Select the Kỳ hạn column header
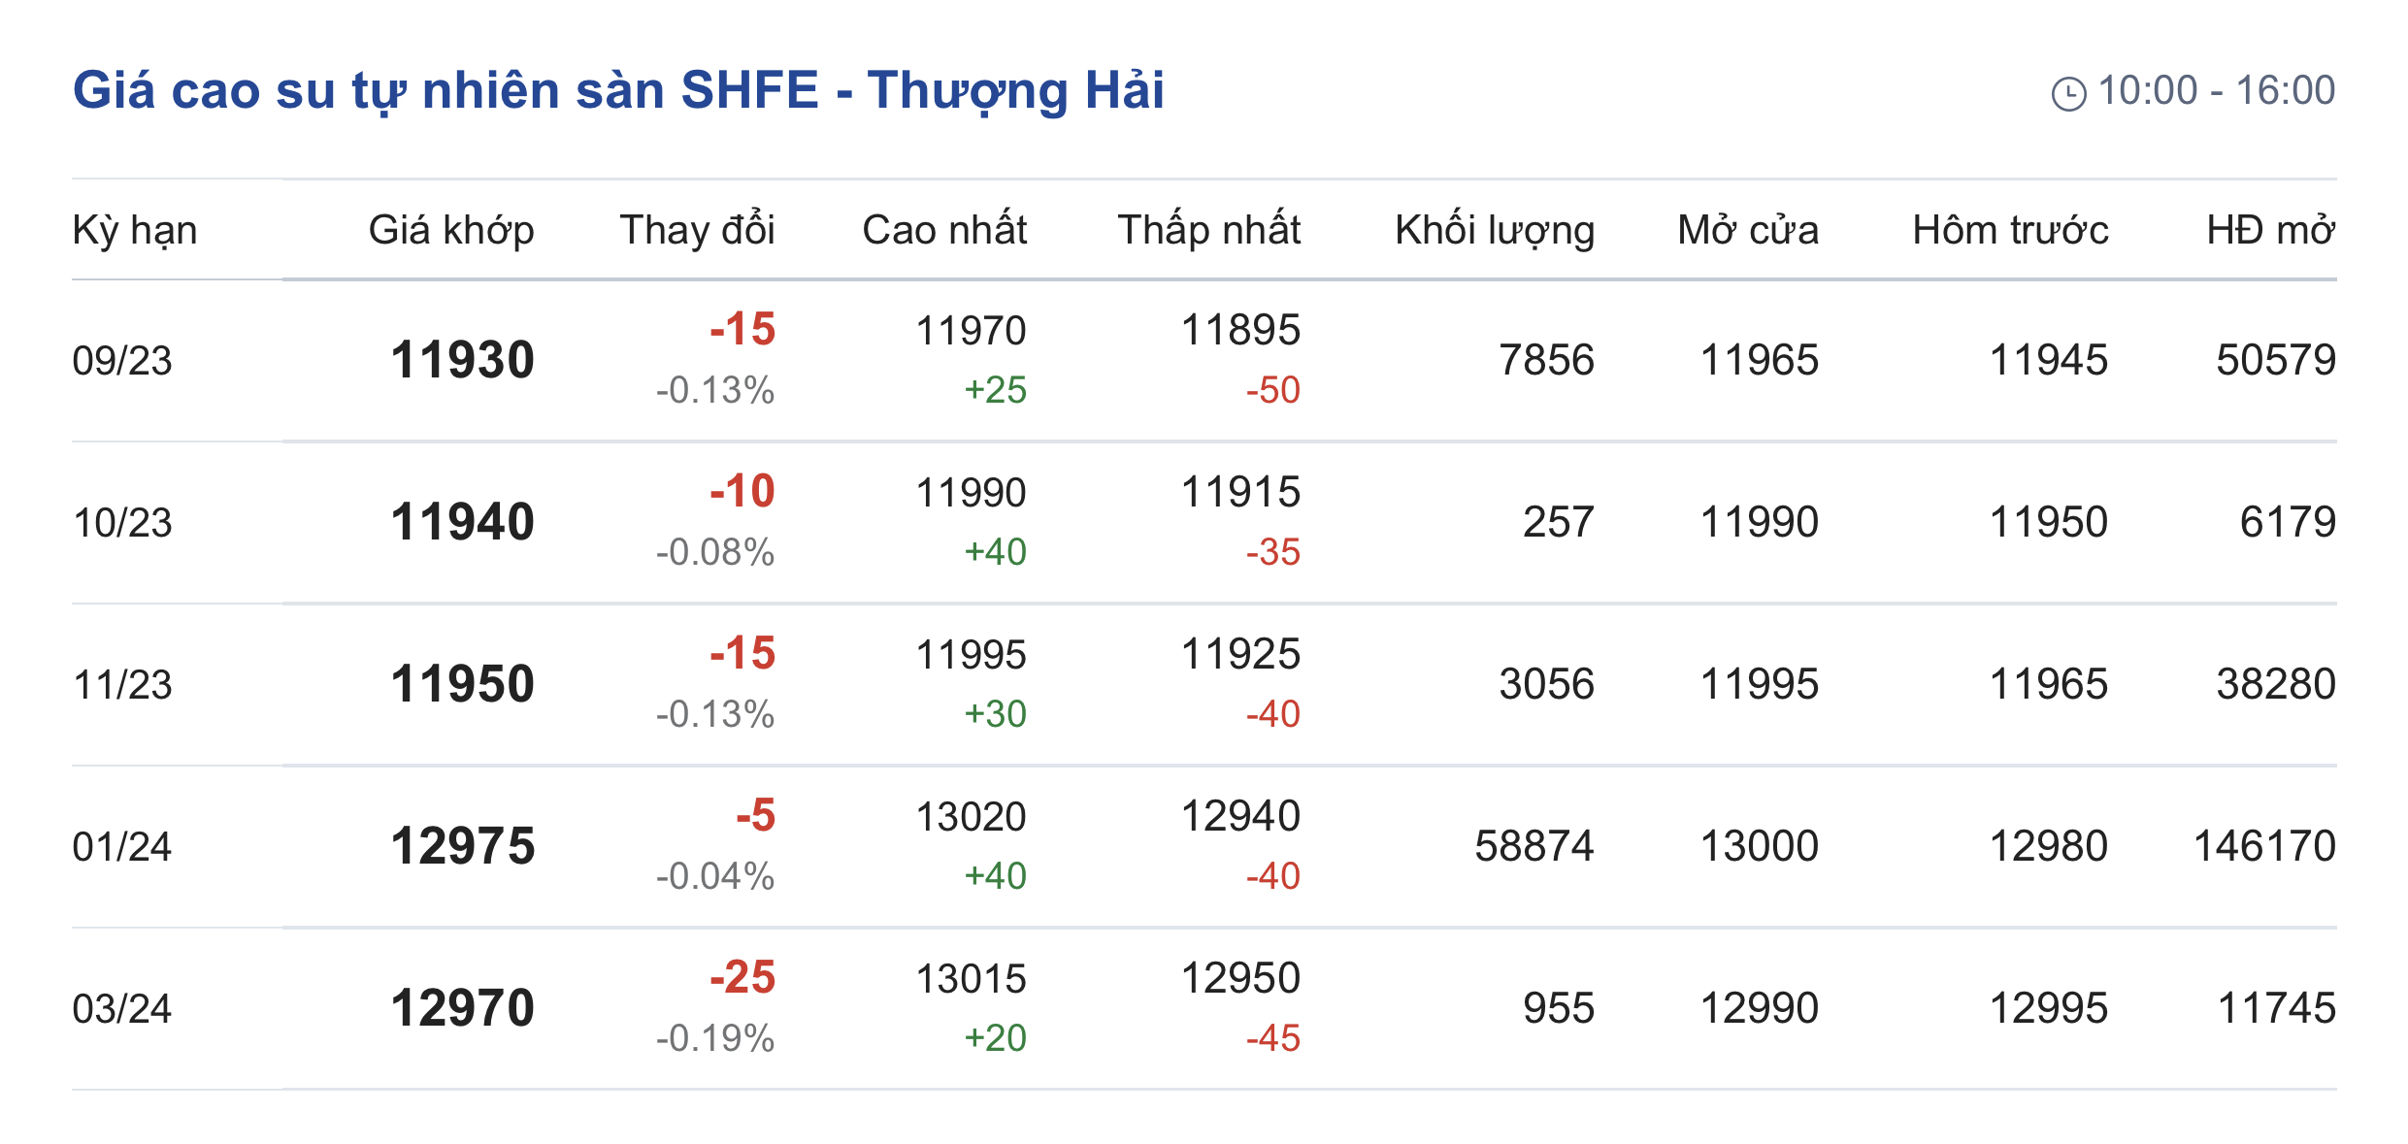This screenshot has height=1144, width=2408. [x=135, y=231]
